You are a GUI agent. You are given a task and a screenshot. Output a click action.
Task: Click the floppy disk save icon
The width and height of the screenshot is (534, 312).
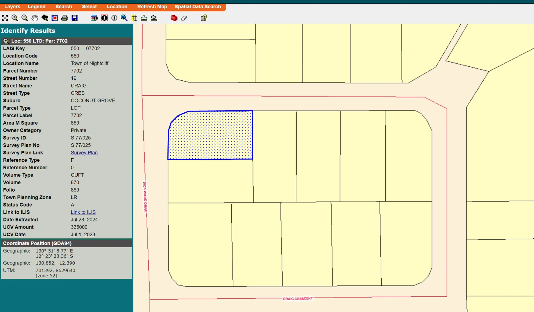pos(75,18)
